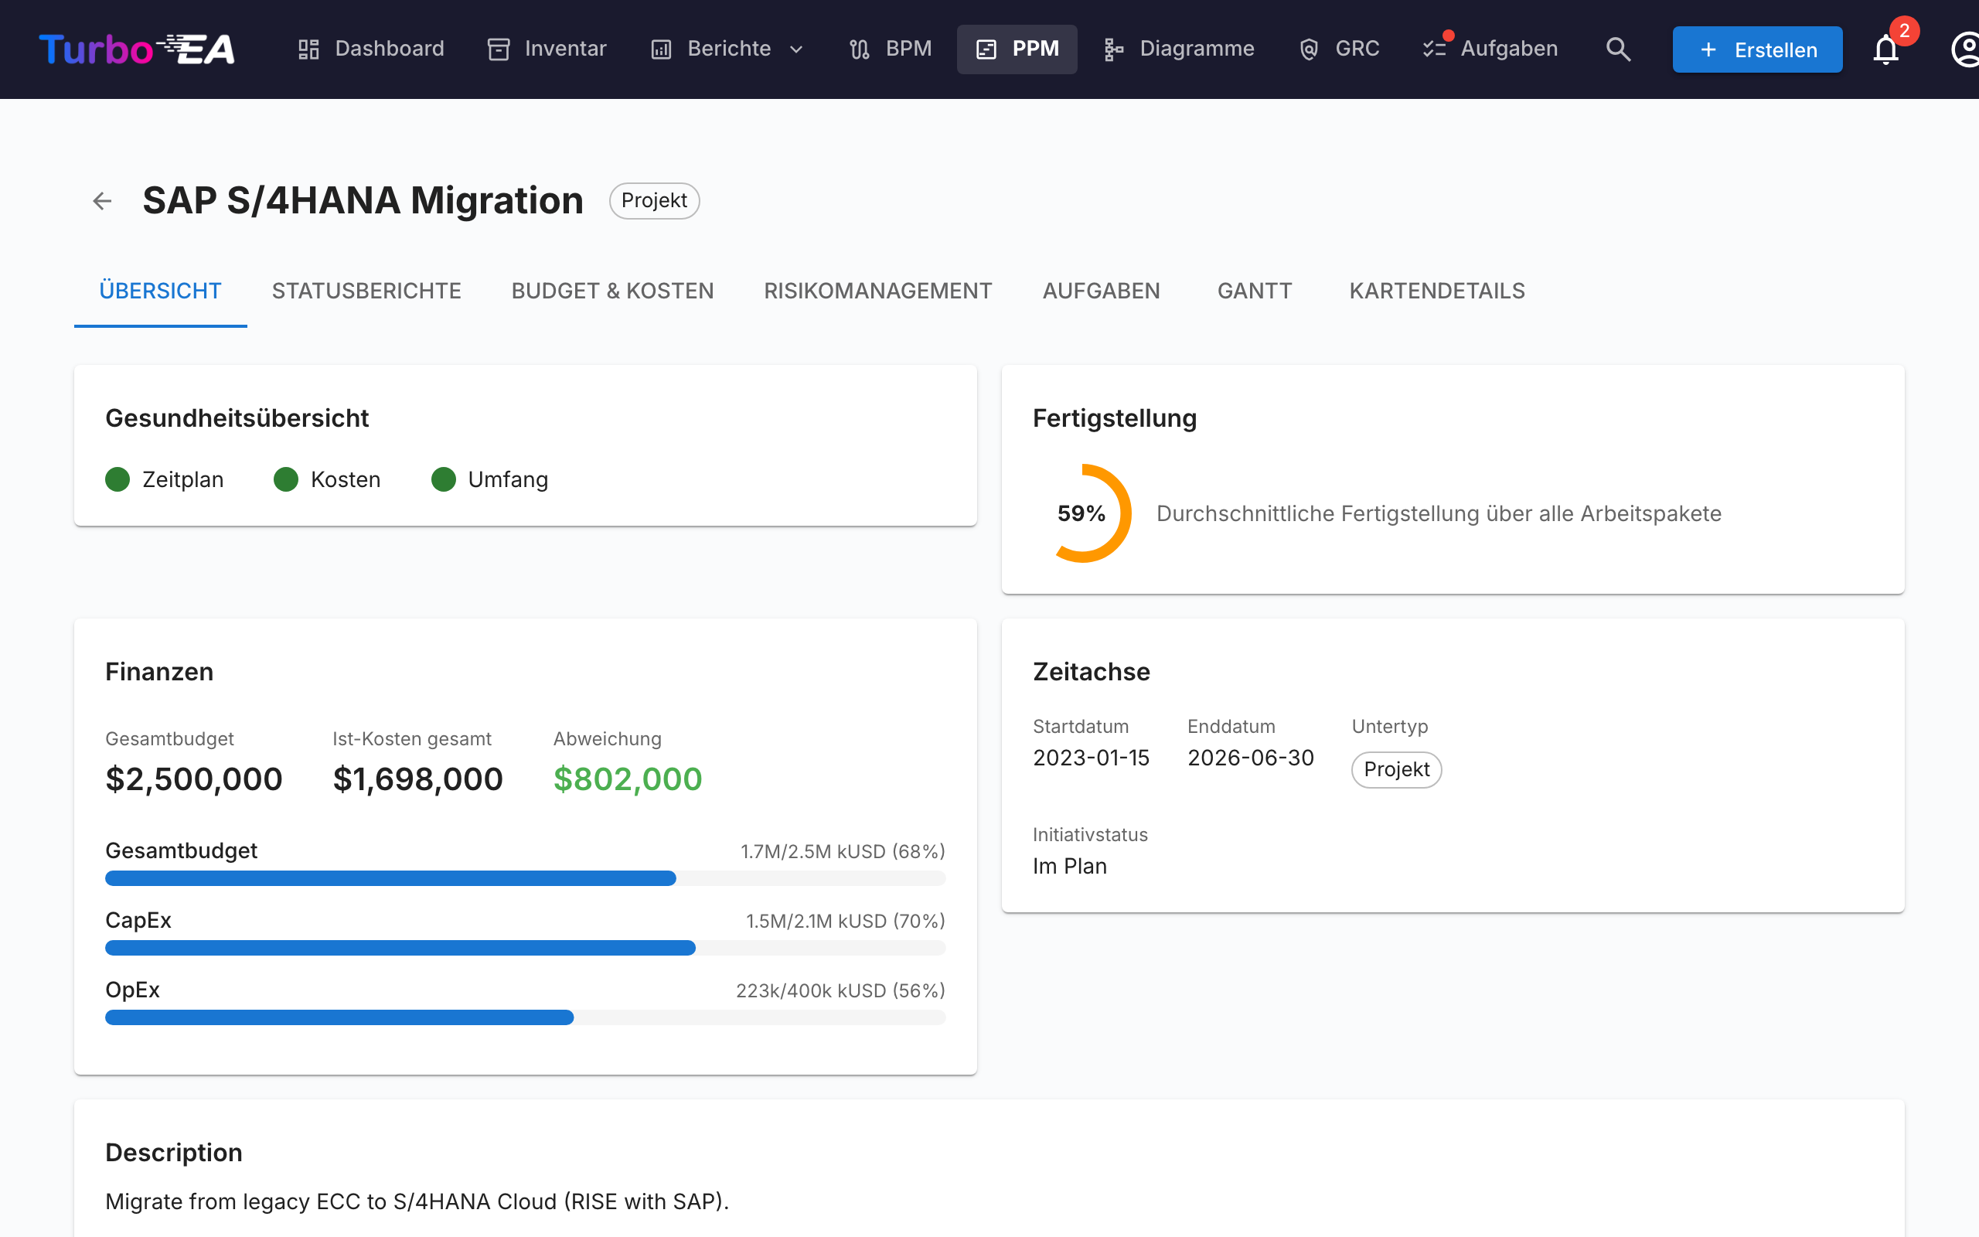Open the notifications bell
Image resolution: width=1979 pixels, height=1237 pixels.
coord(1885,50)
